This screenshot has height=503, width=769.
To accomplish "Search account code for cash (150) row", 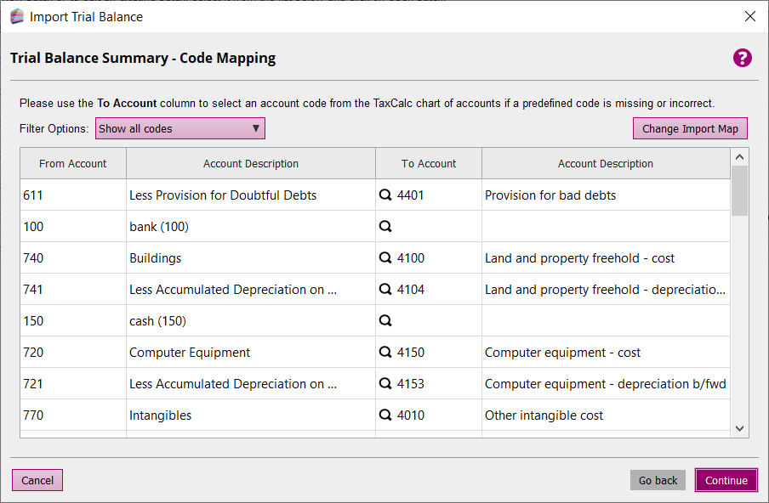I will pos(385,321).
